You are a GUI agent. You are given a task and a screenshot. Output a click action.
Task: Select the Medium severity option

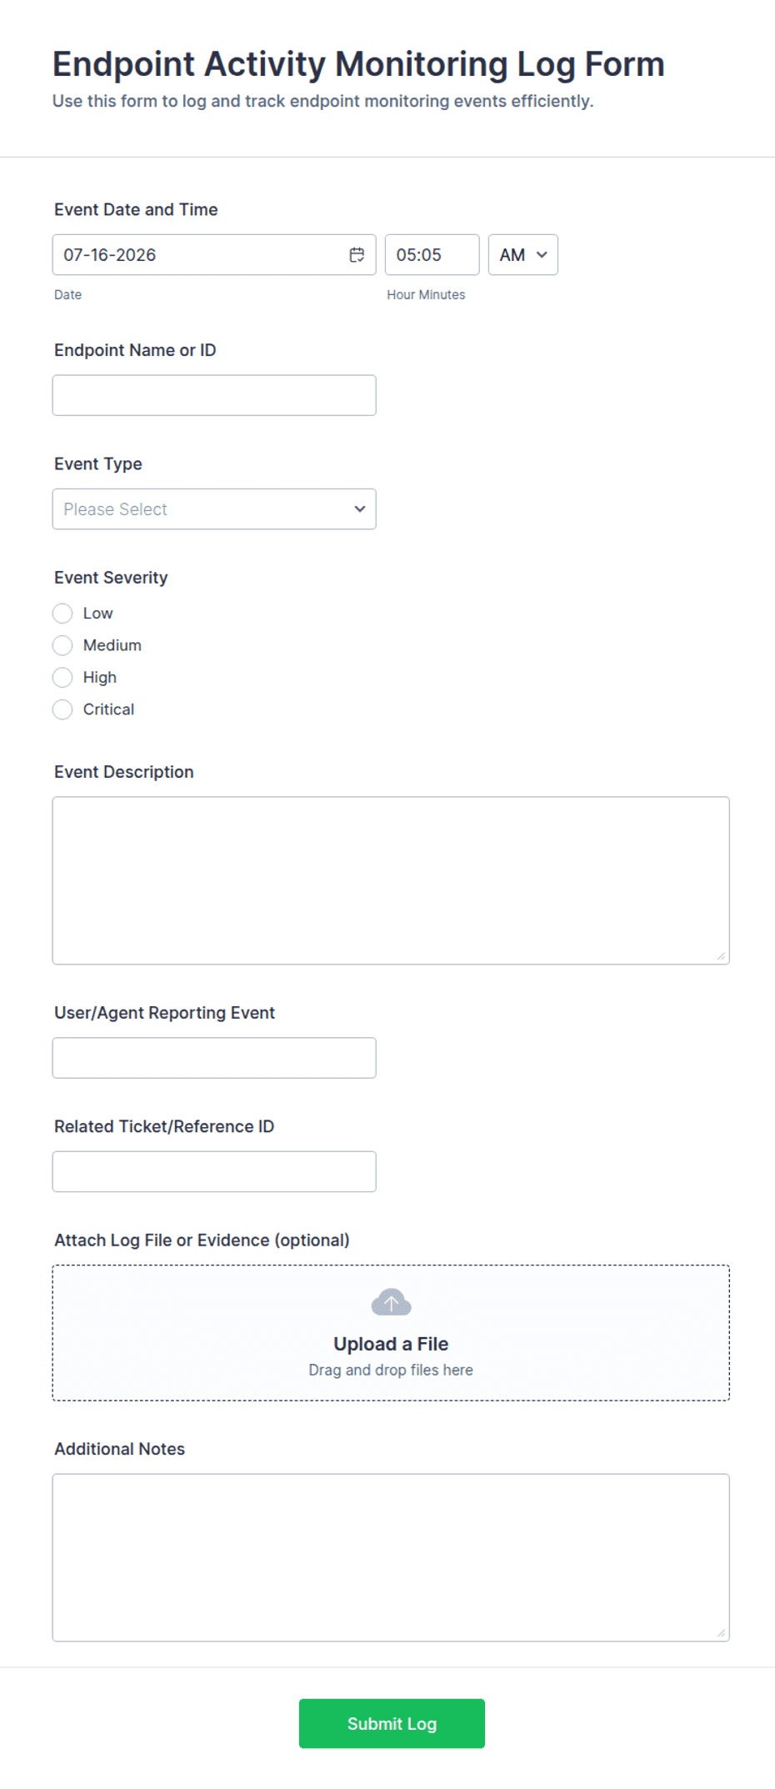click(x=62, y=645)
